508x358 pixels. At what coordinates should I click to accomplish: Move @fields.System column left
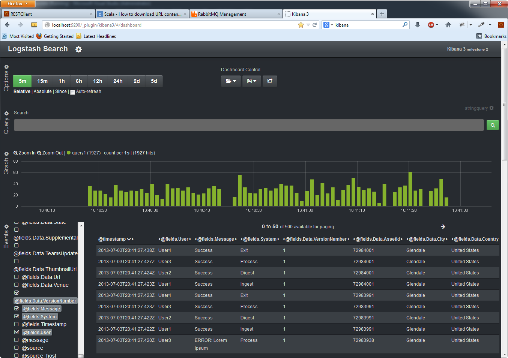(x=242, y=239)
